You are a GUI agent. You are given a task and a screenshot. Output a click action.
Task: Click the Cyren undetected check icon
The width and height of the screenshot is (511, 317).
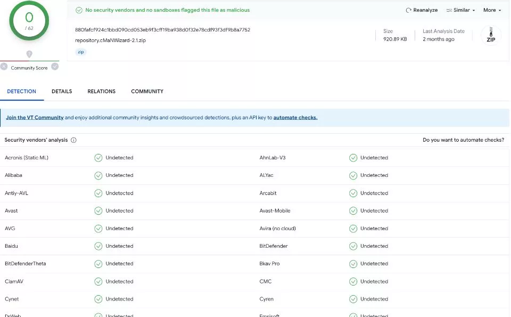[353, 299]
